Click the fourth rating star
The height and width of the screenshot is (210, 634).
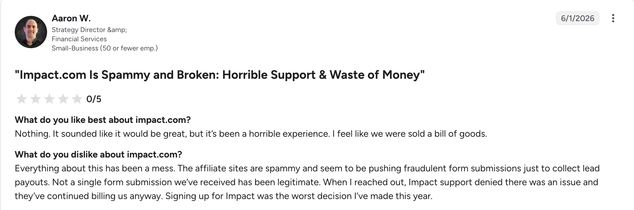point(63,99)
